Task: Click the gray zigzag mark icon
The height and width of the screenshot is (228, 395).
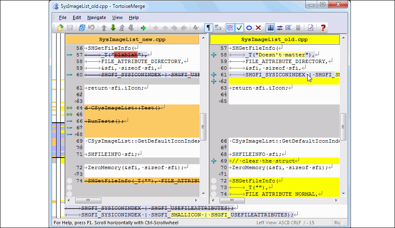Action: pos(196,28)
